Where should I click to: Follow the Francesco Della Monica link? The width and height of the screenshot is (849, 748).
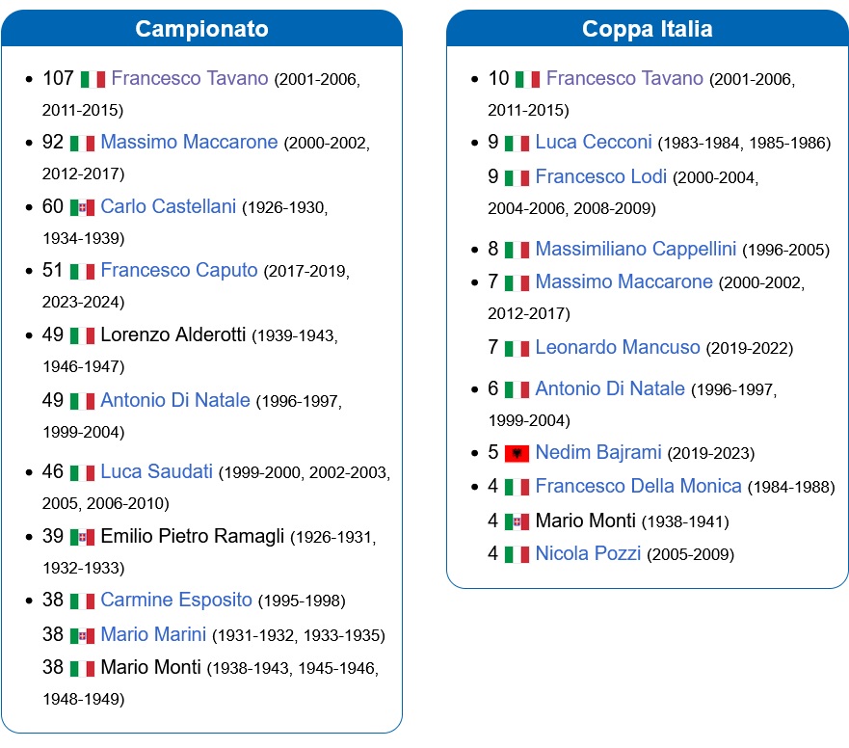point(638,487)
